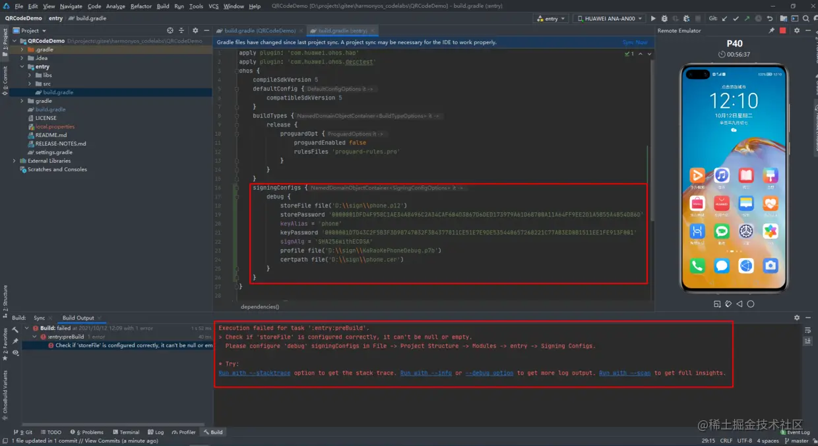
Task: Collapse the entry folder in project tree
Action: click(x=22, y=67)
